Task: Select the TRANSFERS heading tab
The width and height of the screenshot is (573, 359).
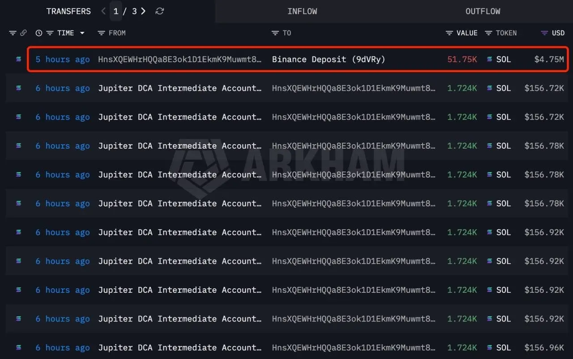Action: tap(68, 11)
